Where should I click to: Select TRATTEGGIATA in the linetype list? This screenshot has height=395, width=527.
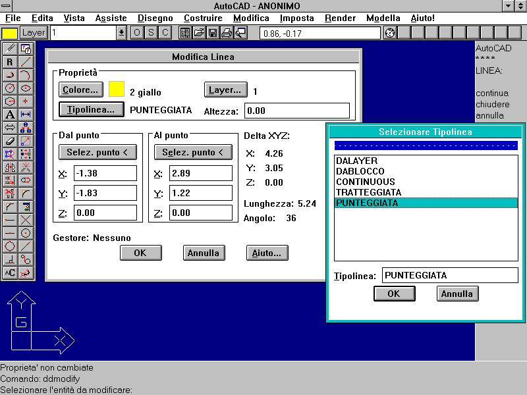pyautogui.click(x=426, y=192)
